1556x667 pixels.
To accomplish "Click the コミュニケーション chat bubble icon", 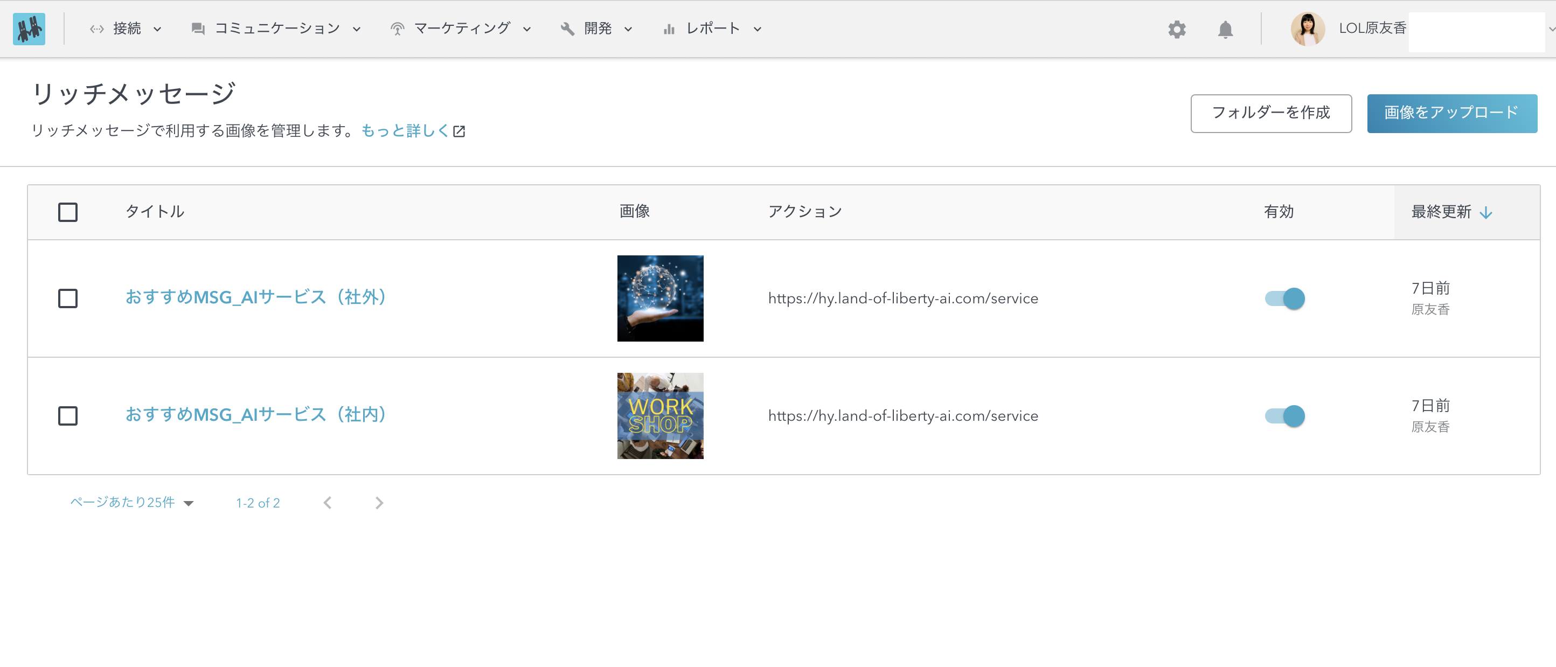I will pos(198,28).
